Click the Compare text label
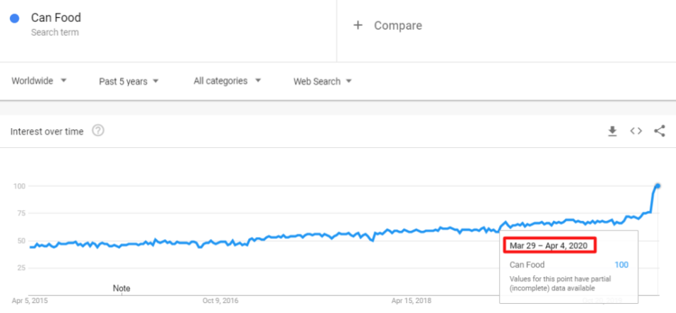Screen dimensions: 676x313 coord(397,26)
